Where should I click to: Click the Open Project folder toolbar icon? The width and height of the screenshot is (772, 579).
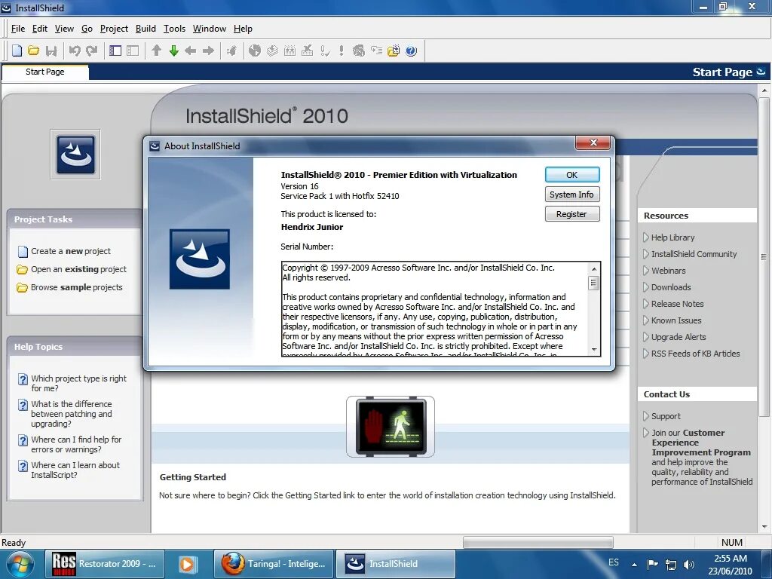(33, 51)
